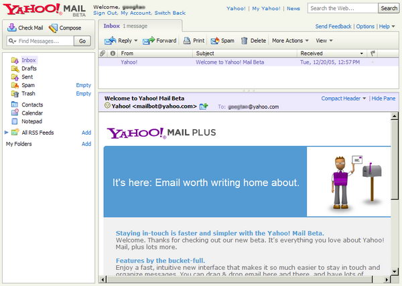
Task: Open the Calendar from sidebar
Action: 31,113
